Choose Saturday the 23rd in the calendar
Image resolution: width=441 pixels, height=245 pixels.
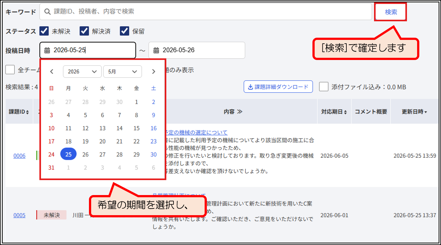(x=153, y=141)
